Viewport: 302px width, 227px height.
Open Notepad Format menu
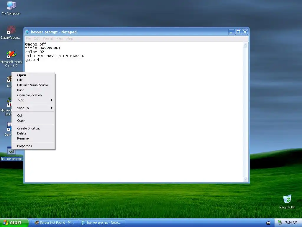[48, 38]
